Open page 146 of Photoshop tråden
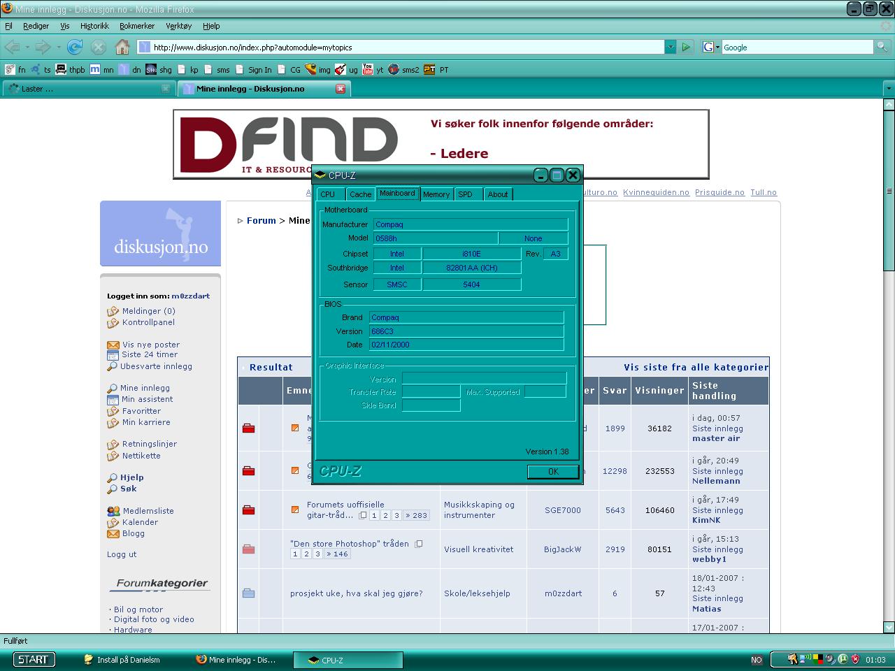This screenshot has width=895, height=671. click(x=337, y=554)
